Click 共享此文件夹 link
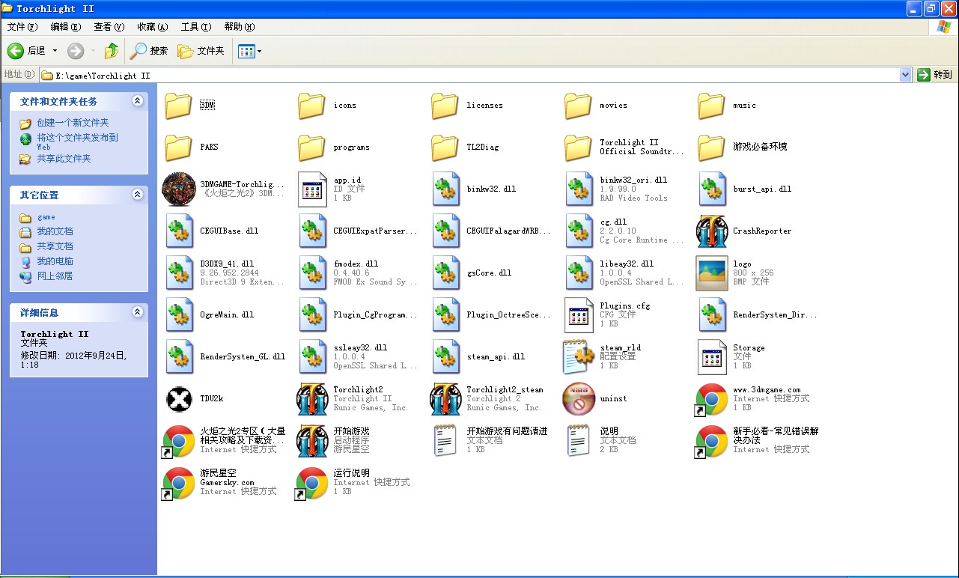 tap(64, 159)
